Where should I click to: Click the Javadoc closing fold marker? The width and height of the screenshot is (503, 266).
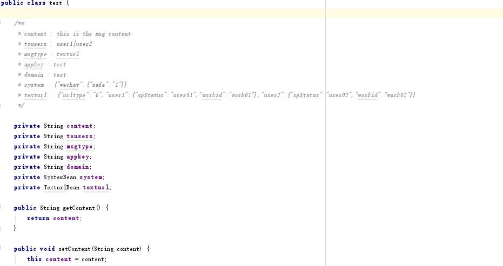pyautogui.click(x=1, y=105)
